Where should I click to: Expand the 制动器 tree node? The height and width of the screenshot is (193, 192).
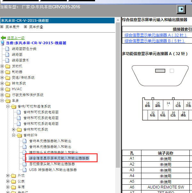click(x=2, y=72)
